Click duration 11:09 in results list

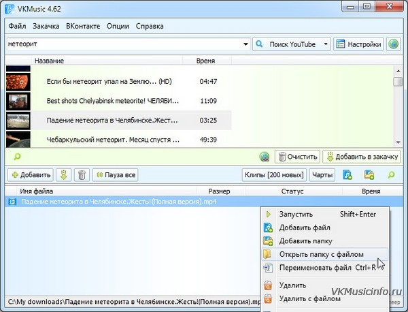(208, 101)
